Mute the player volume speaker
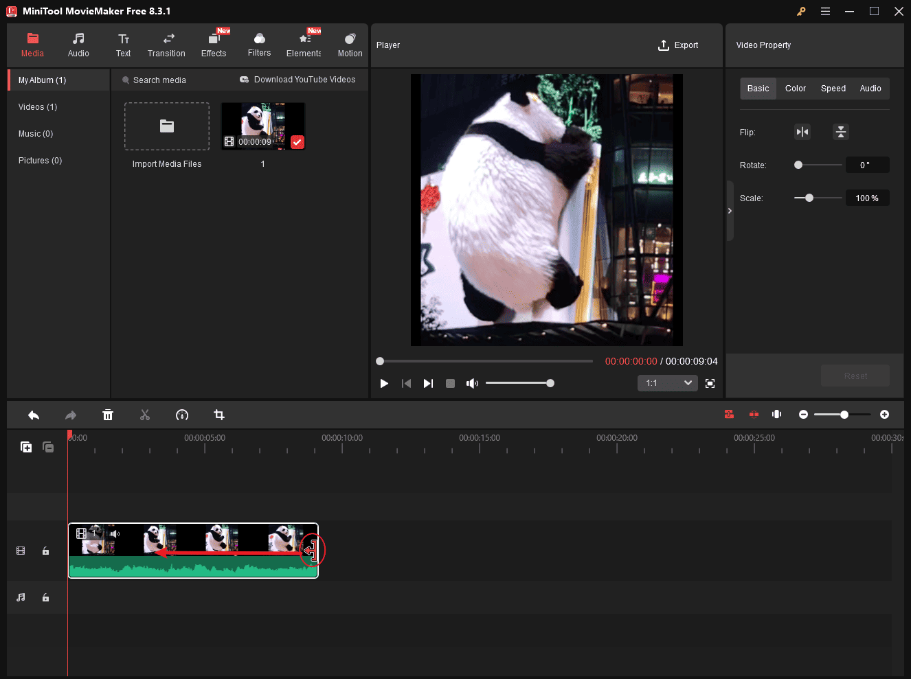The width and height of the screenshot is (911, 679). [x=472, y=383]
